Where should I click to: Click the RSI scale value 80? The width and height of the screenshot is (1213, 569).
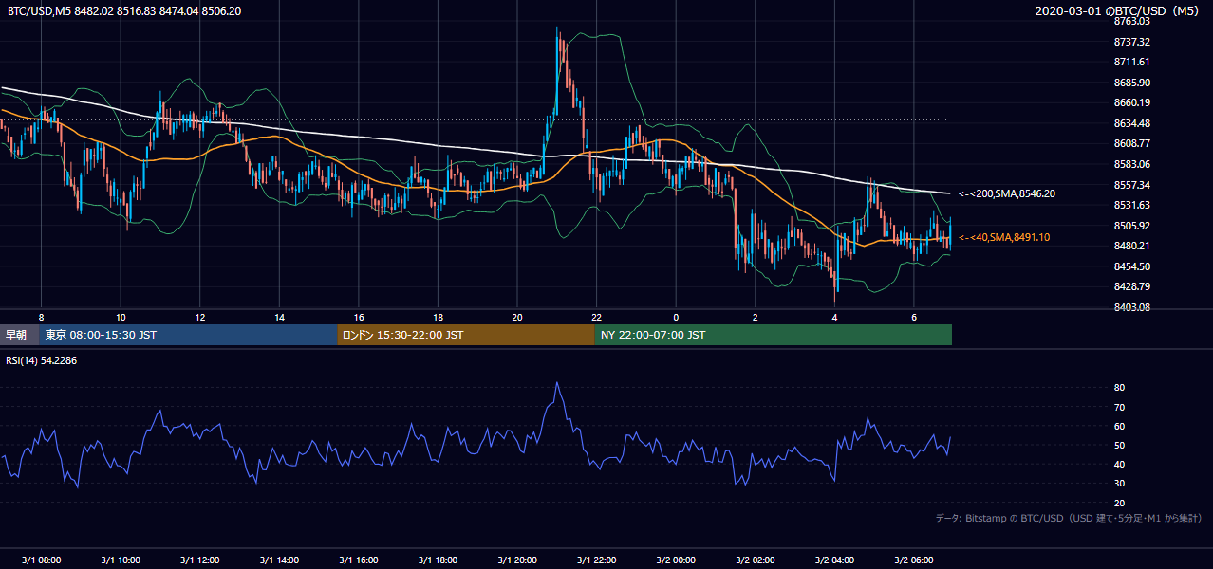pos(1119,388)
